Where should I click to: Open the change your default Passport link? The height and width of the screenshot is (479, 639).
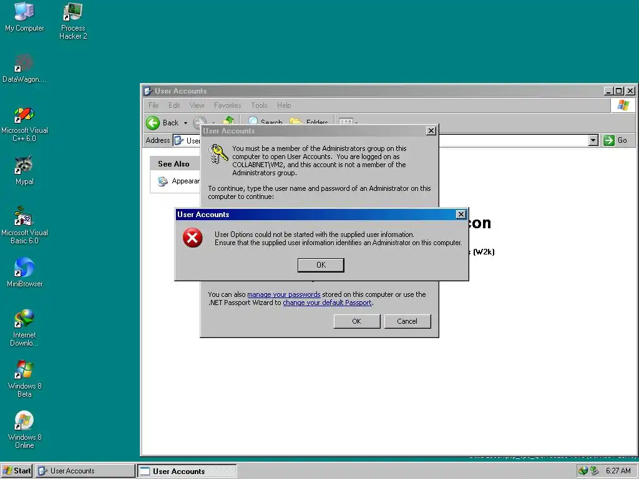coord(327,302)
